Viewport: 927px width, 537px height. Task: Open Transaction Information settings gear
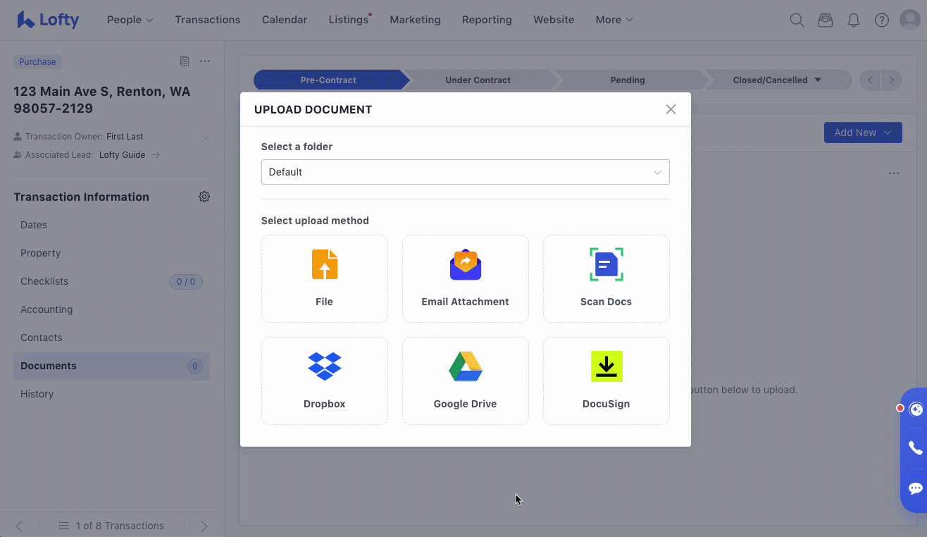click(204, 197)
